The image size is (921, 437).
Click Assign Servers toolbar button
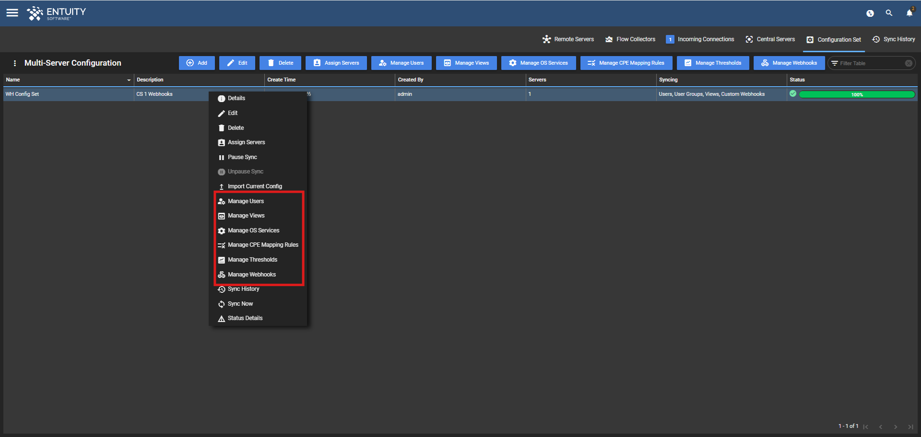click(x=336, y=63)
